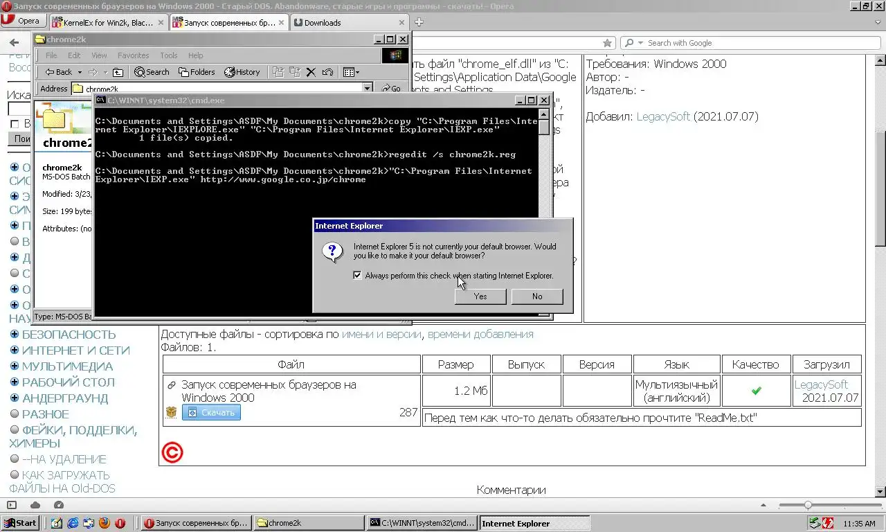Click the Скачать download button
The image size is (886, 532).
pyautogui.click(x=211, y=412)
